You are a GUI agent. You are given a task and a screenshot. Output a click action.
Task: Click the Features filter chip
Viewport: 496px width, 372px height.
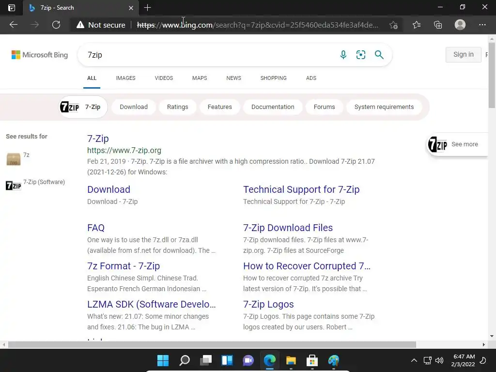[220, 107]
